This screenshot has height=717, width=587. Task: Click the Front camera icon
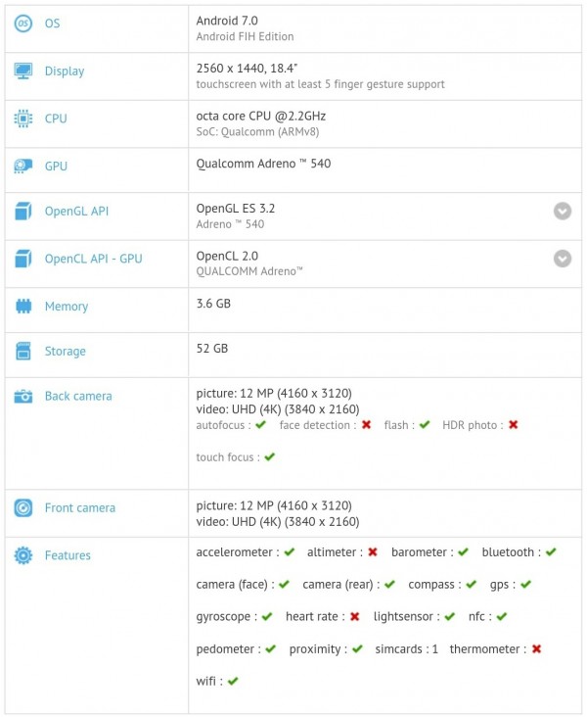pyautogui.click(x=23, y=507)
